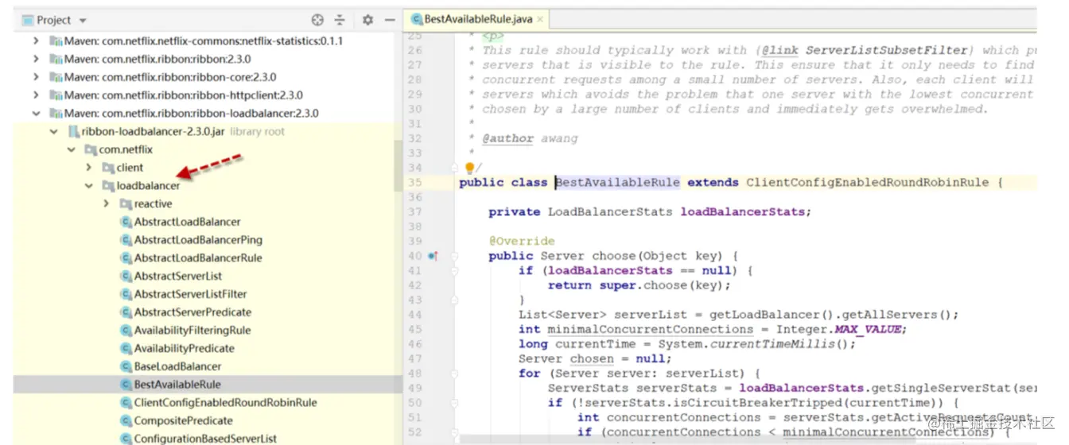The width and height of the screenshot is (1069, 445).
Task: Click loadBalancerStats field declaration
Action: coord(744,212)
